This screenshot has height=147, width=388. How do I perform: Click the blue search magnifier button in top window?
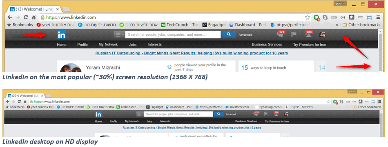tap(229, 35)
